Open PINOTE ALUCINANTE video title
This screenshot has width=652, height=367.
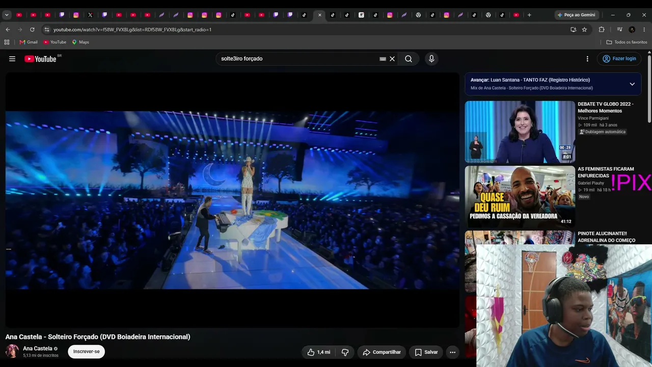[606, 237]
